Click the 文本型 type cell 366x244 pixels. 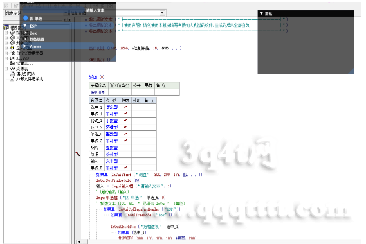click(112, 161)
